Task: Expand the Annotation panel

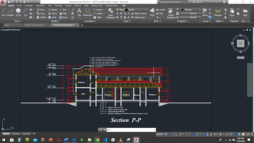Action: (90, 21)
